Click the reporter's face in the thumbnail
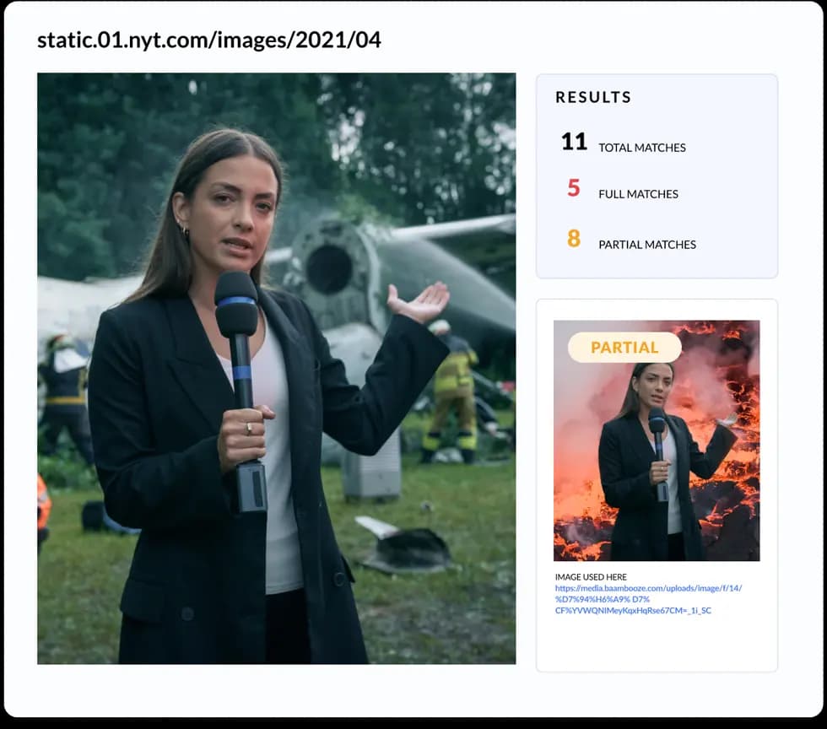The image size is (827, 729). point(654,384)
